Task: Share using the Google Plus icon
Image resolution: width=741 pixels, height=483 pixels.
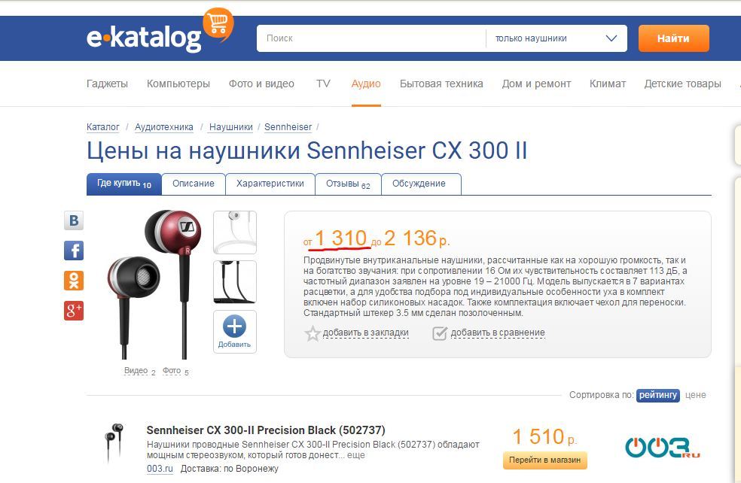Action: pos(74,311)
